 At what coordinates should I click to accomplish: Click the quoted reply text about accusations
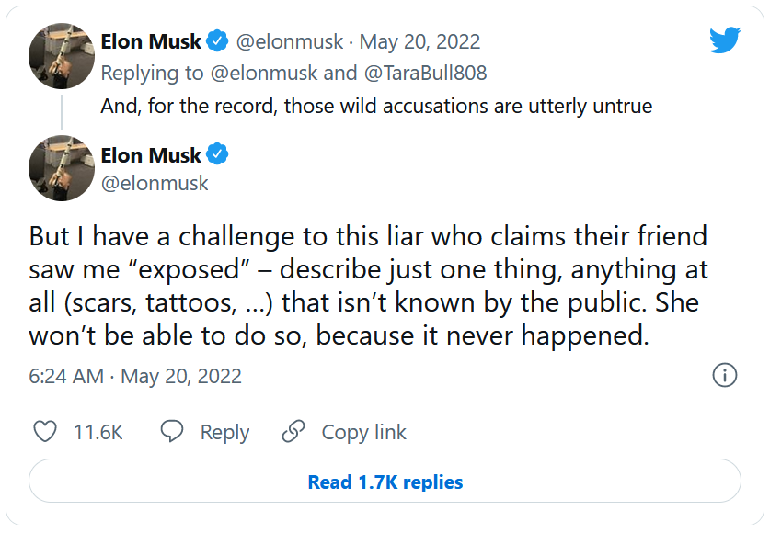[376, 106]
